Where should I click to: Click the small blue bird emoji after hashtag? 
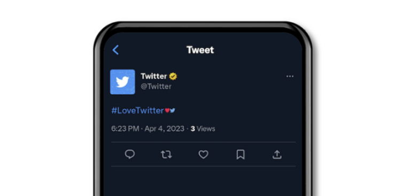click(173, 110)
